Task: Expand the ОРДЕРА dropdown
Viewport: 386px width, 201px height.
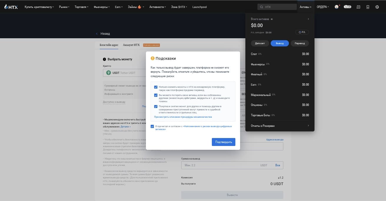Action: 323,7
